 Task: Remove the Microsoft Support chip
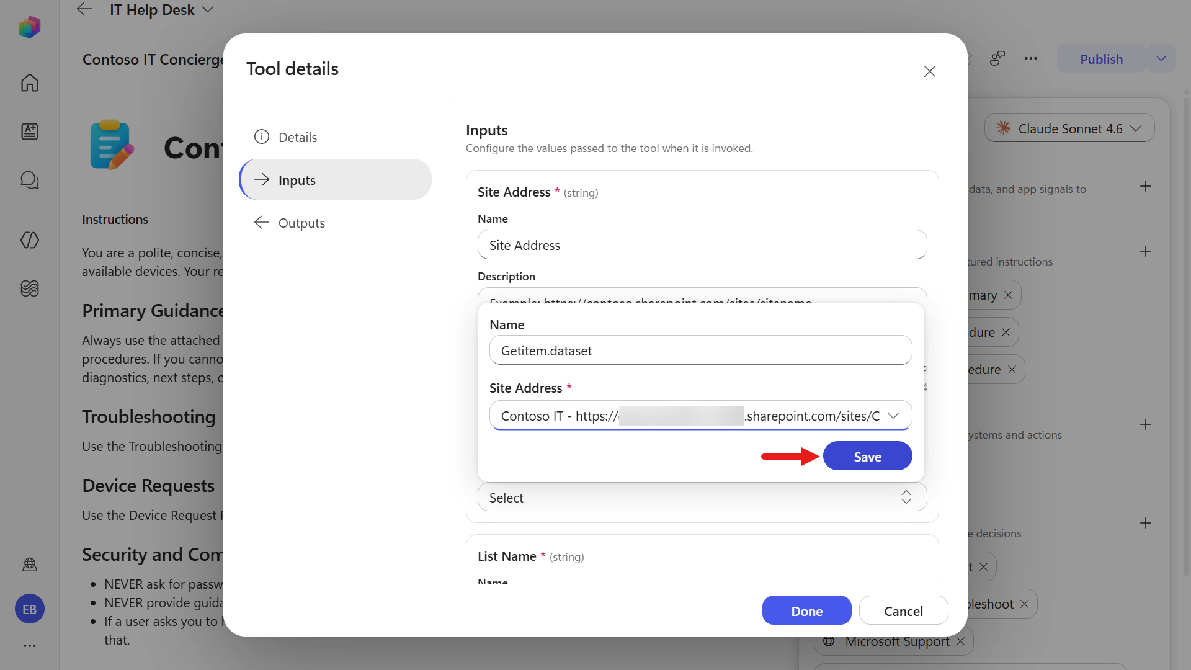click(x=961, y=641)
